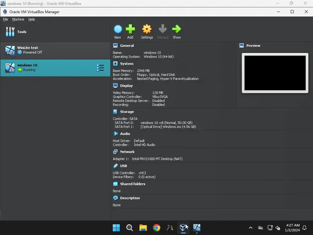Click the Audio section speaker icon
This screenshot has width=313, height=235.
point(115,133)
